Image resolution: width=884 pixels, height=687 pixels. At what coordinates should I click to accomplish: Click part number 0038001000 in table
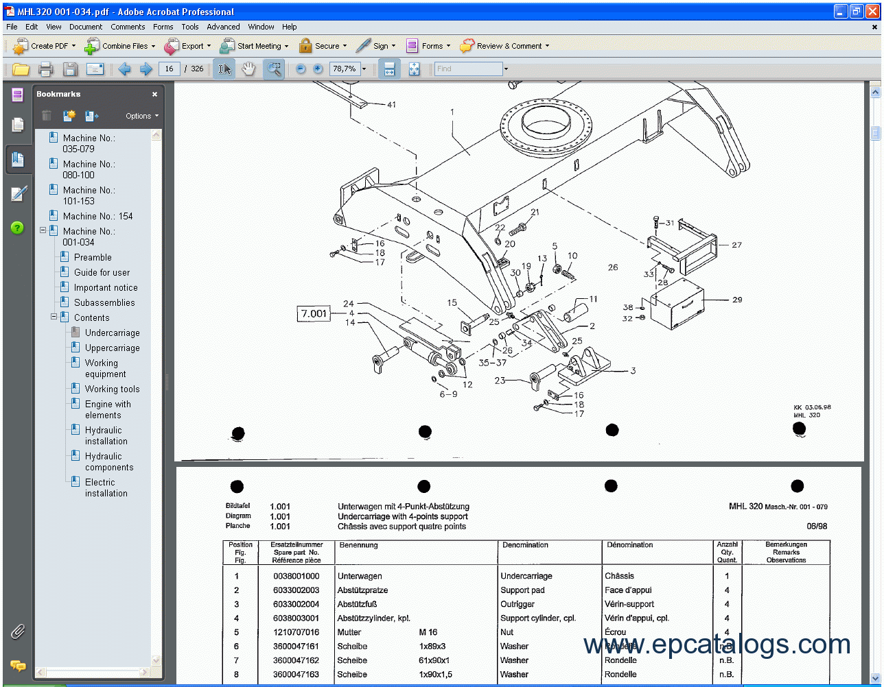[296, 576]
